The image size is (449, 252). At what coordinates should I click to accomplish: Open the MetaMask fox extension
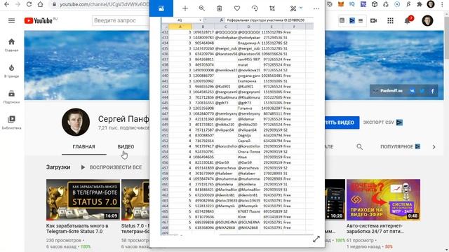[341, 4]
